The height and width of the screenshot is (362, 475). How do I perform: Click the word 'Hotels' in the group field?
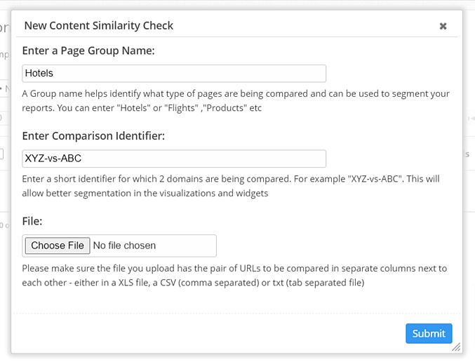(x=39, y=73)
